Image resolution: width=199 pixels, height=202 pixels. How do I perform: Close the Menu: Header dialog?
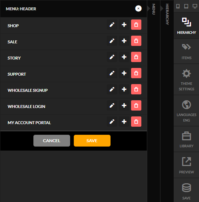point(138,8)
